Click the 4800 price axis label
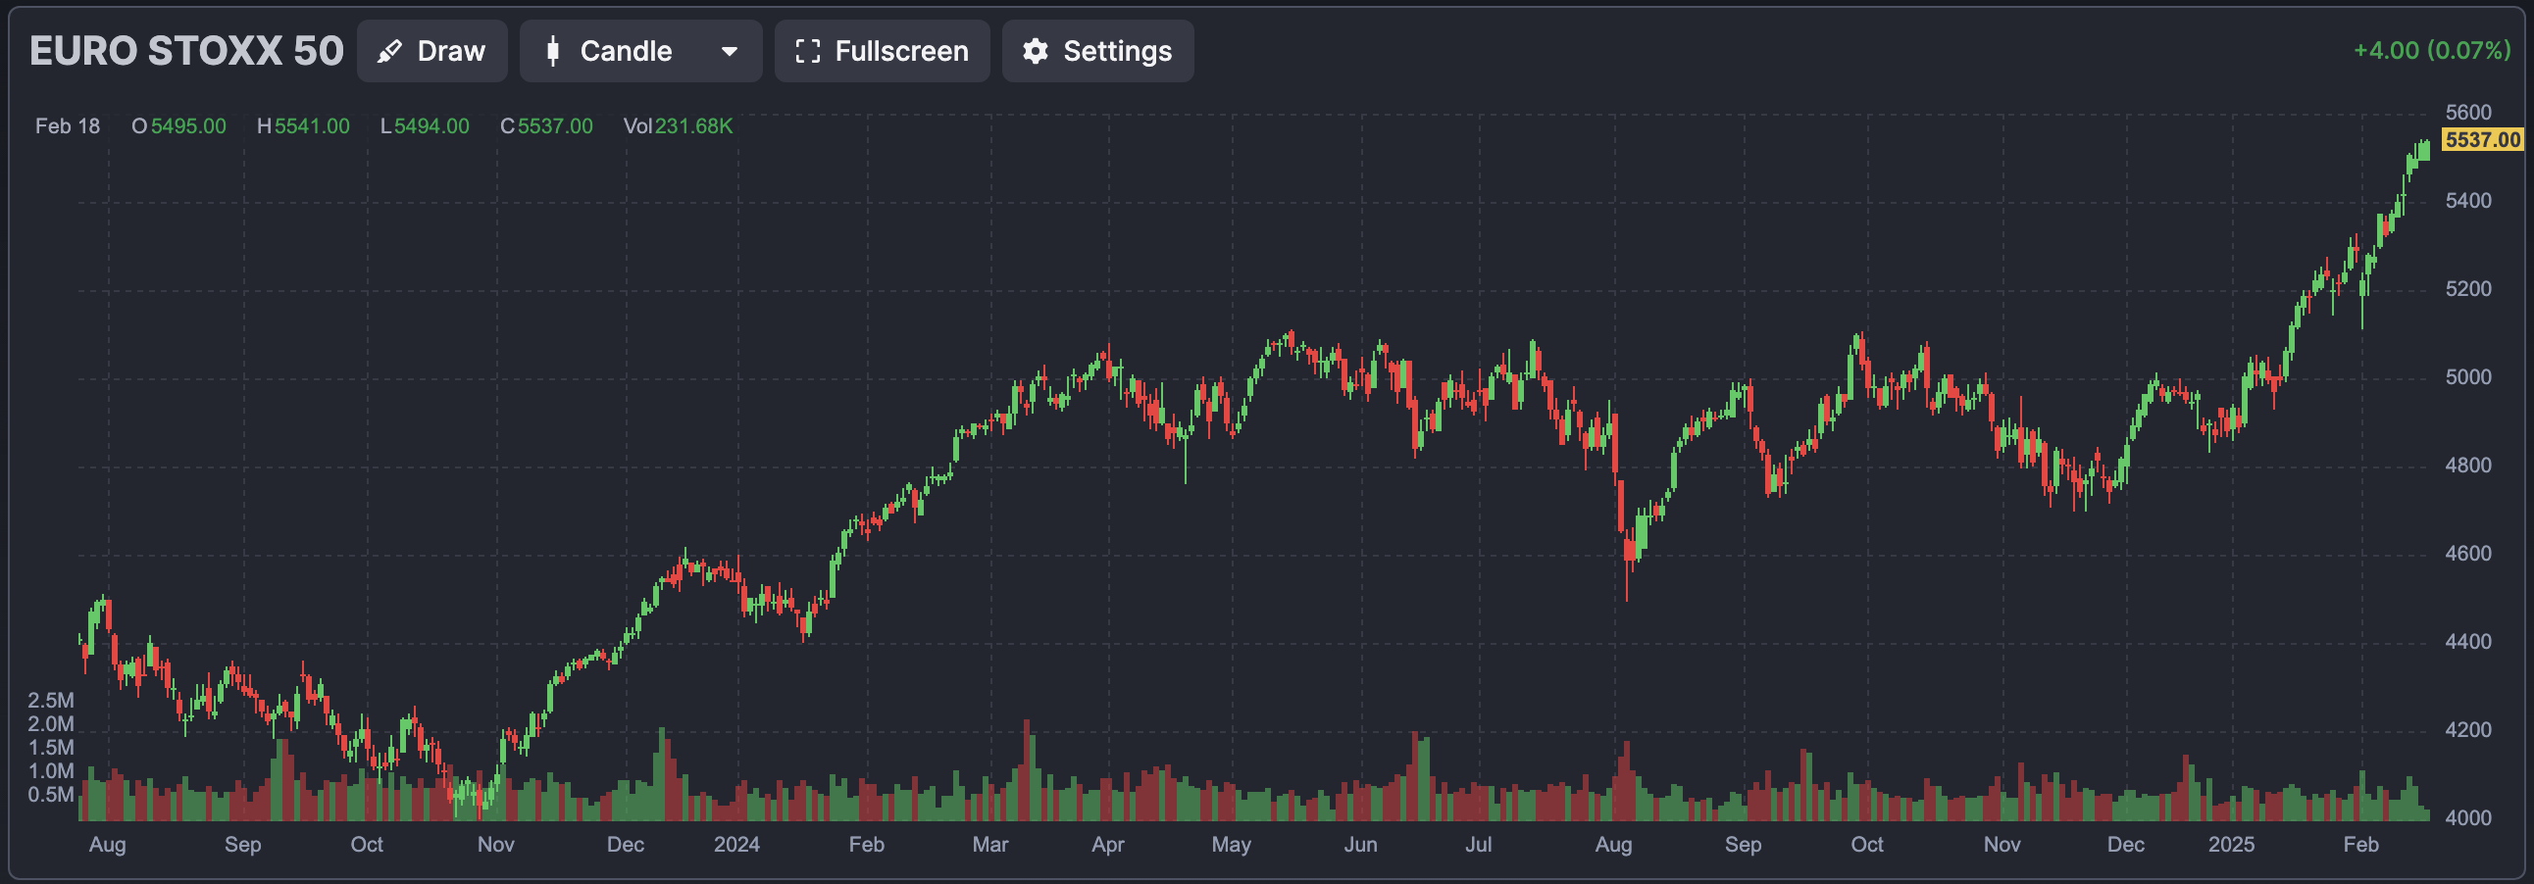This screenshot has height=884, width=2534. (2468, 466)
